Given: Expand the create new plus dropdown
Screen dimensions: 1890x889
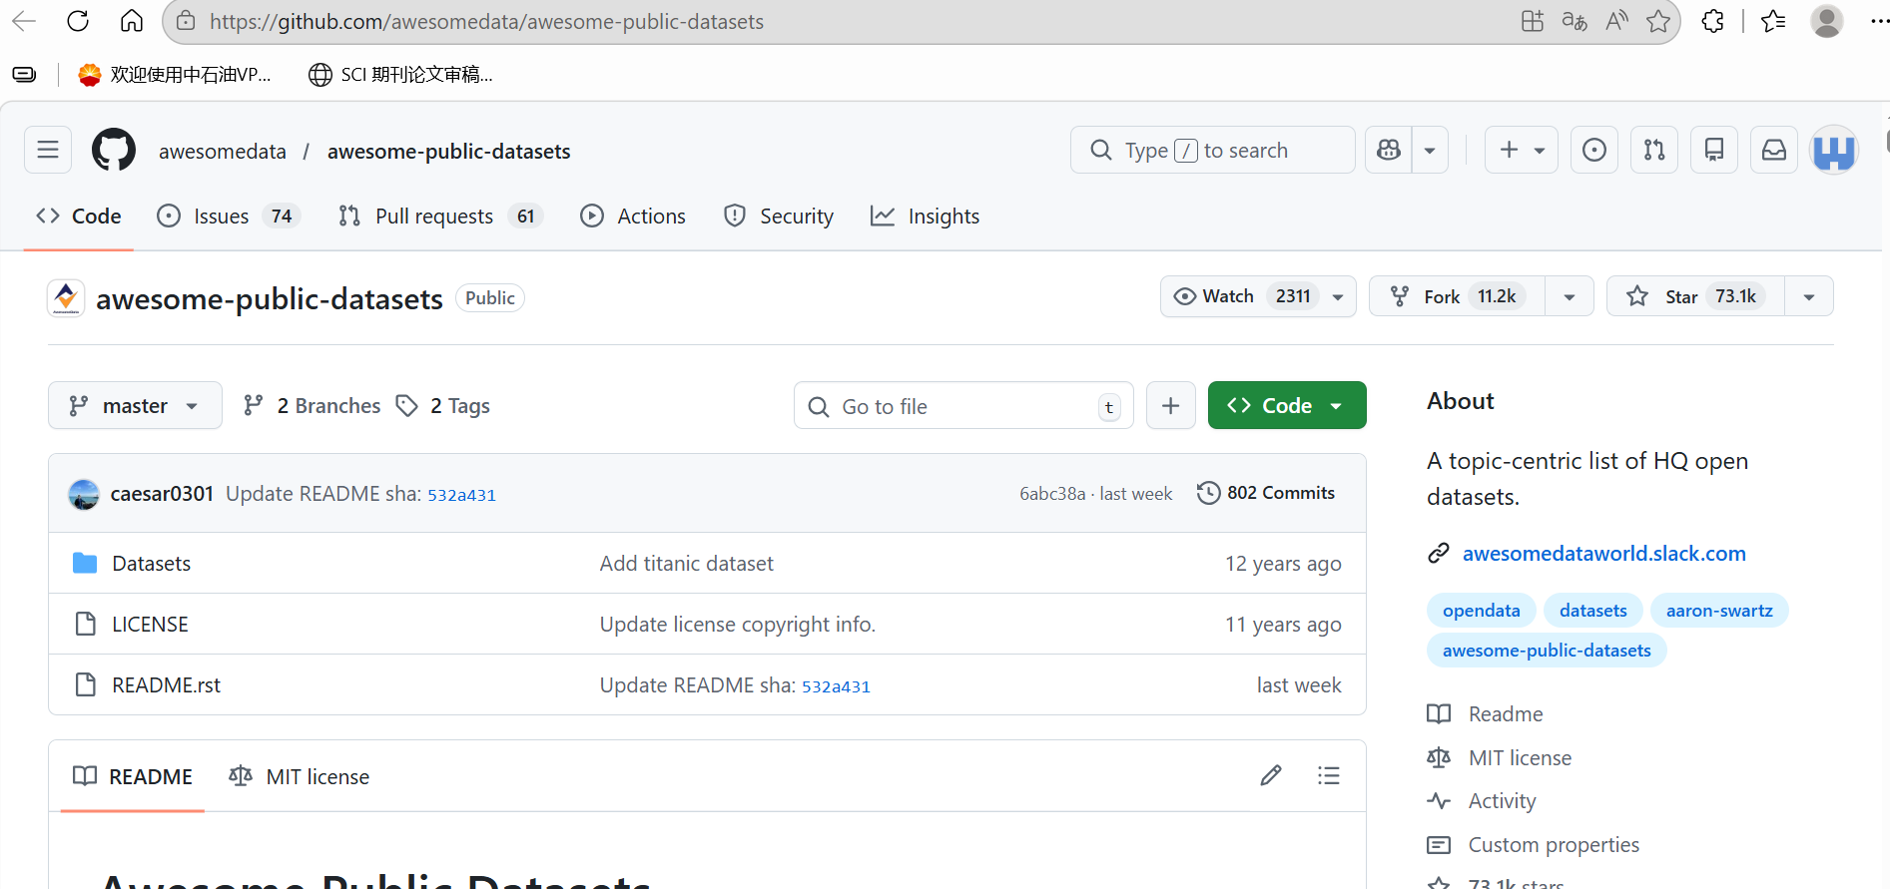Looking at the screenshot, I should (x=1522, y=151).
